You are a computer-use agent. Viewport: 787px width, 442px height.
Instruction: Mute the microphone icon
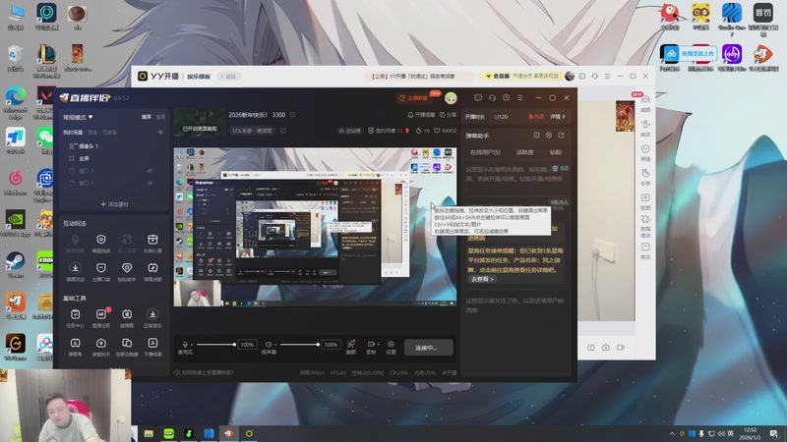click(185, 345)
